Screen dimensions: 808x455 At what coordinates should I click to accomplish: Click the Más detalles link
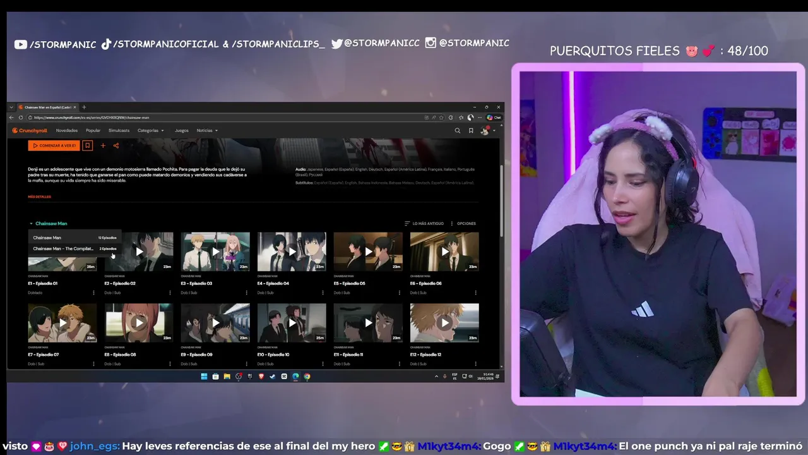pos(39,197)
